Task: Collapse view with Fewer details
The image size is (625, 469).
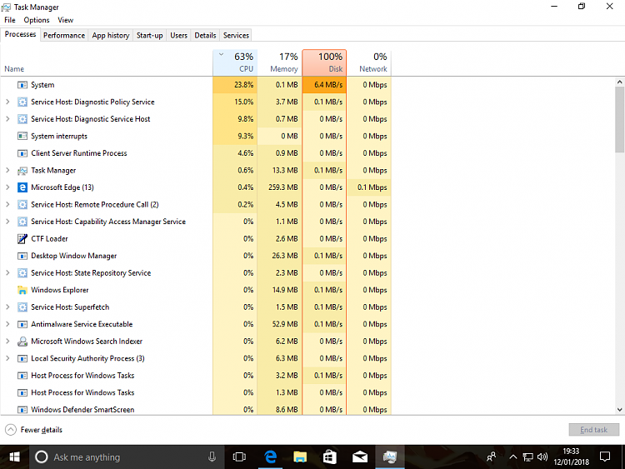Action: (34, 430)
